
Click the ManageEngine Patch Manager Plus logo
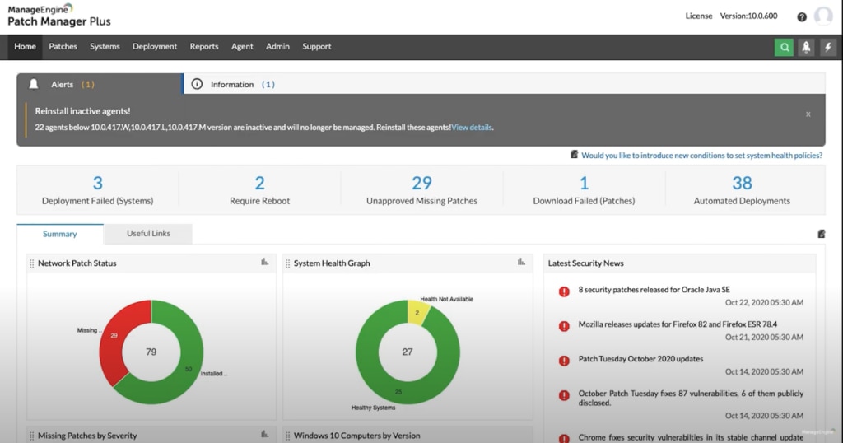point(58,16)
